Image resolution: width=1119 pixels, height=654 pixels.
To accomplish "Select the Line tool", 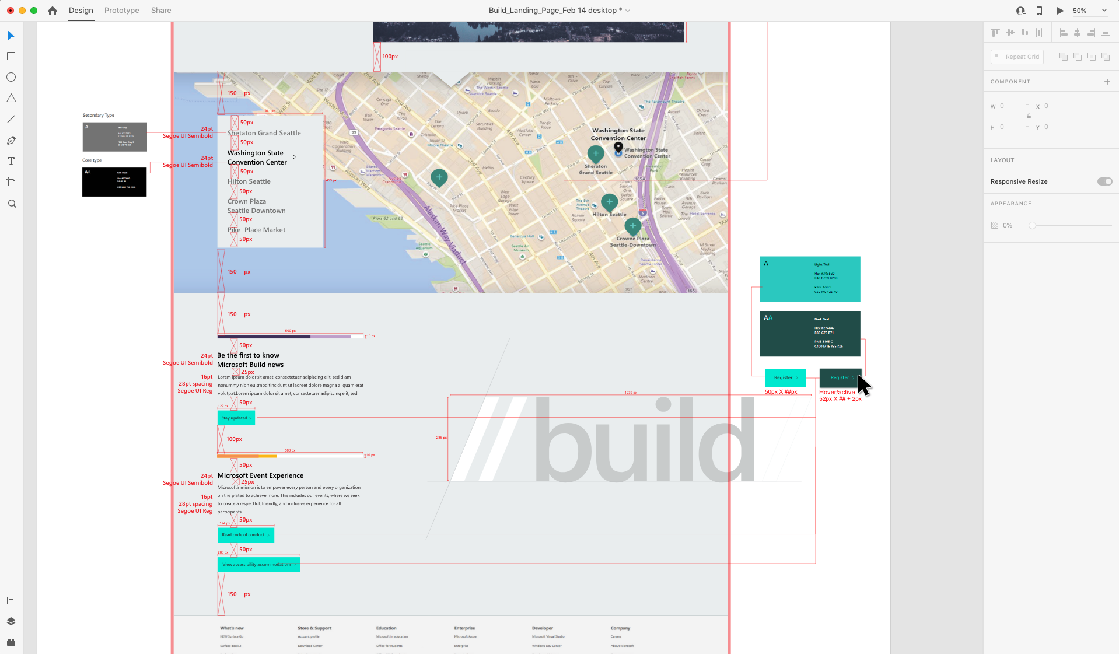I will 11,119.
